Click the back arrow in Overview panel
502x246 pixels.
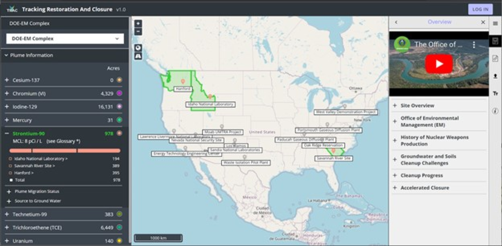(x=396, y=22)
